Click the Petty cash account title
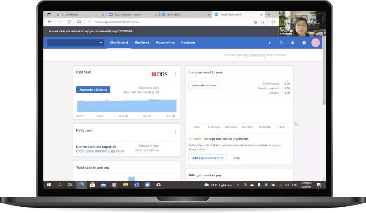This screenshot has width=366, height=213. [x=84, y=130]
